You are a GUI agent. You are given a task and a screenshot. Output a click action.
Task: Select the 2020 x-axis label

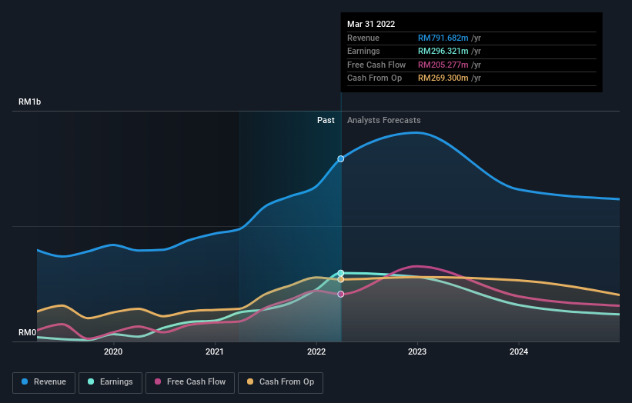tap(113, 351)
